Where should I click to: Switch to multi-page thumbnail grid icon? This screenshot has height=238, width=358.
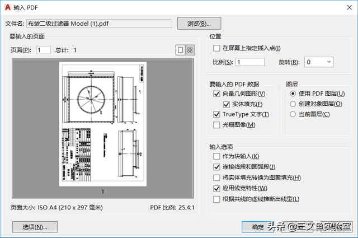pyautogui.click(x=190, y=50)
